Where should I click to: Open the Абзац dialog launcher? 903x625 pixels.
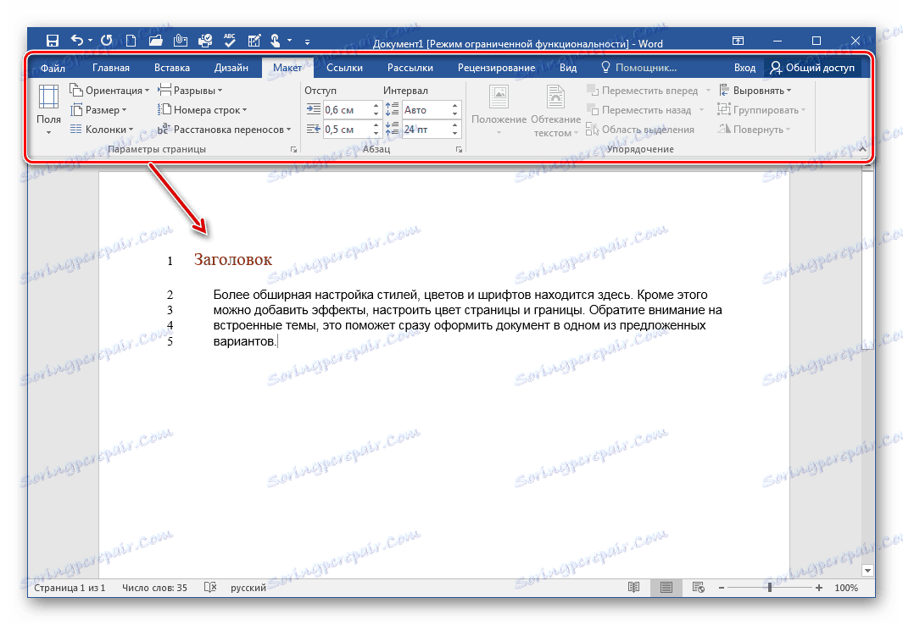[459, 148]
